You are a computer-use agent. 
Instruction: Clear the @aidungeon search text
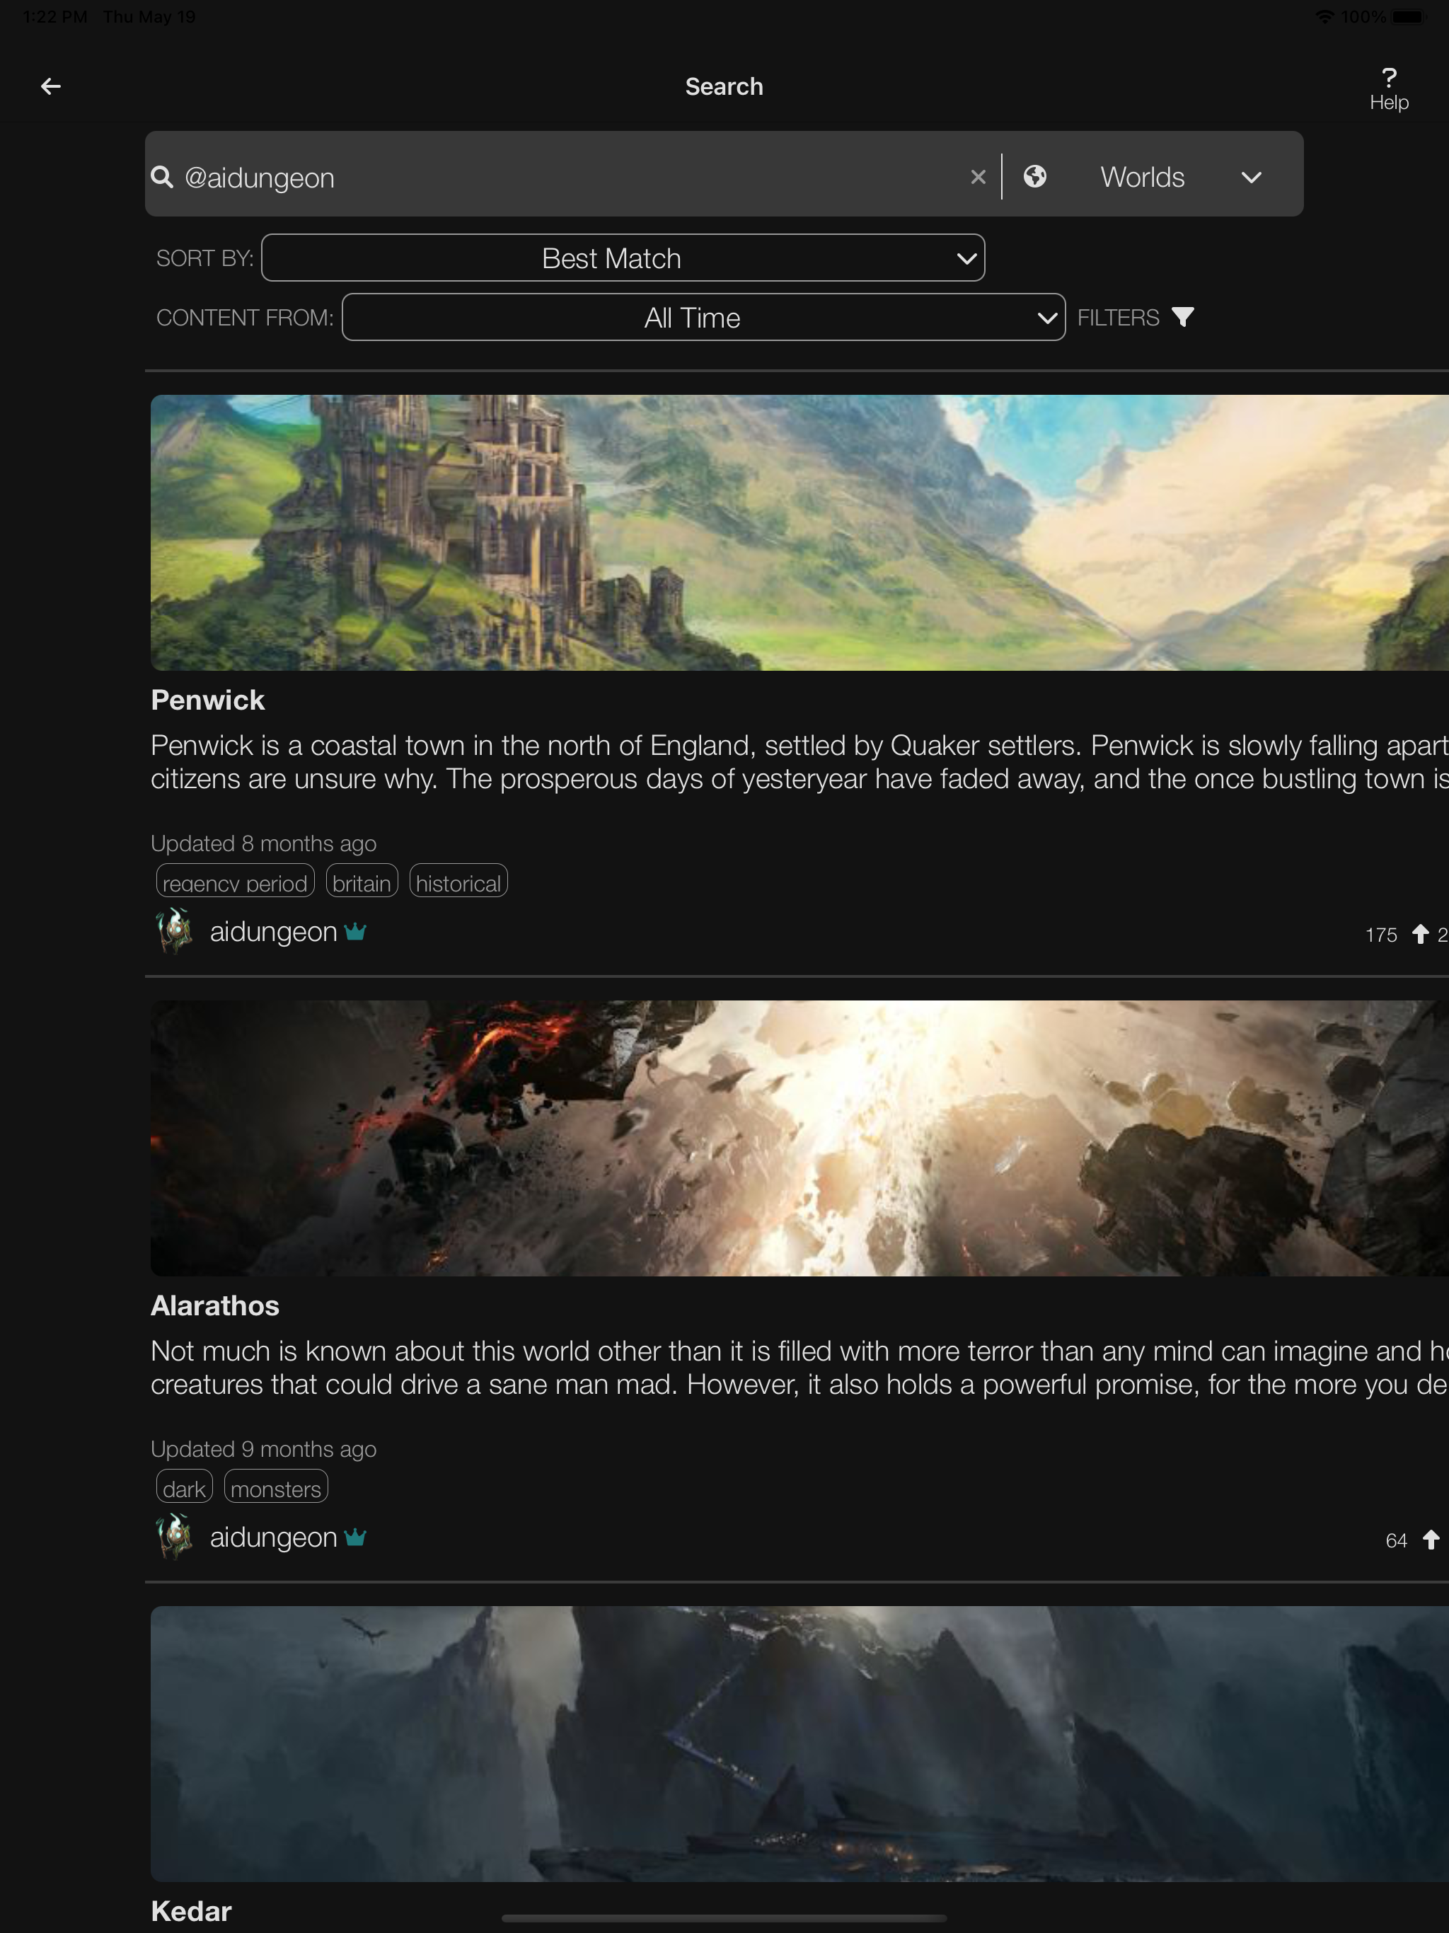coord(978,178)
